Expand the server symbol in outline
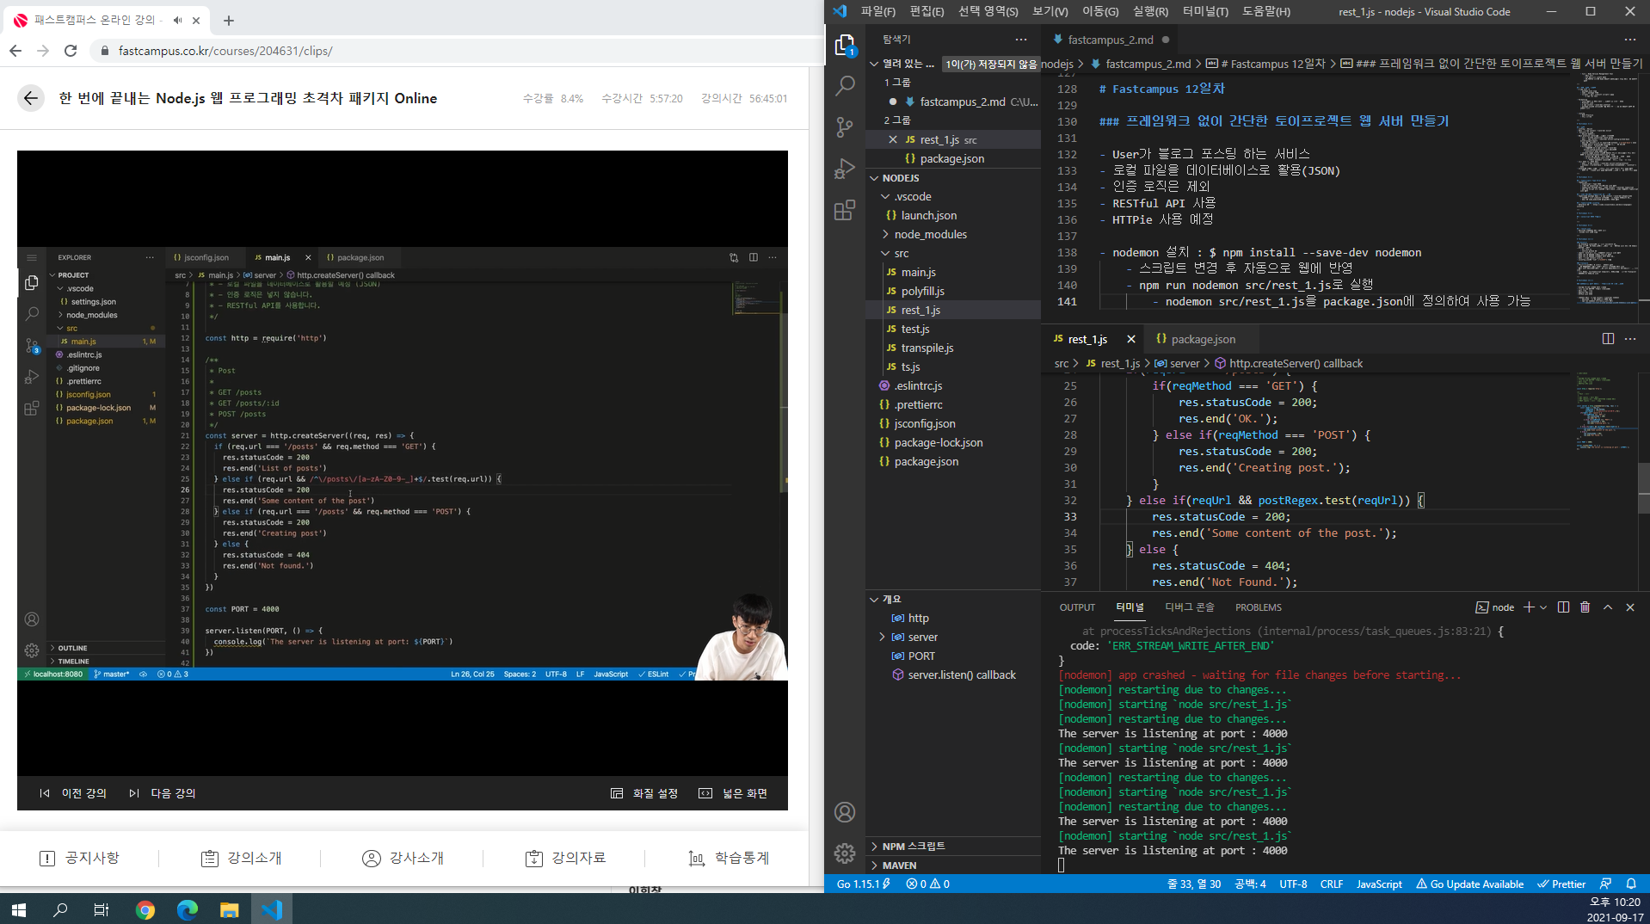Image resolution: width=1650 pixels, height=924 pixels. click(x=882, y=638)
